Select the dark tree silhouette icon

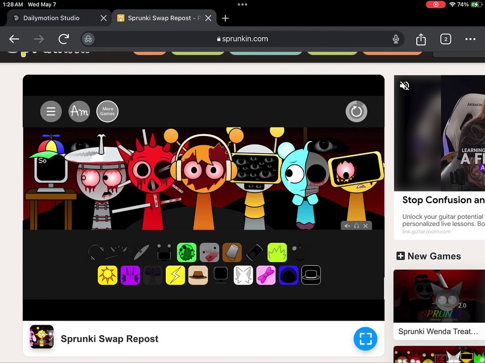point(153,275)
